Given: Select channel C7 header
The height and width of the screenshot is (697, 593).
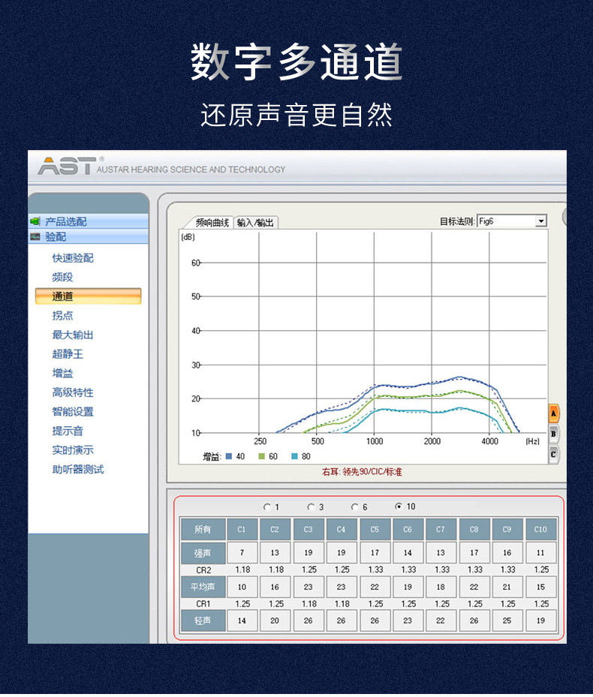Looking at the screenshot, I should click(441, 529).
